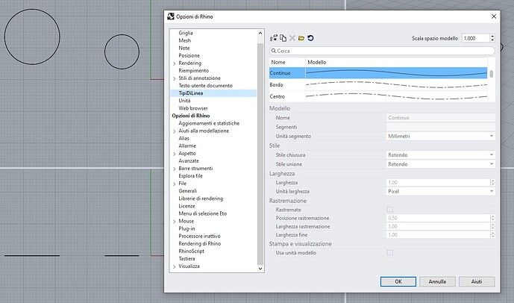
Task: Expand the Rendering tree node
Action: tap(175, 63)
